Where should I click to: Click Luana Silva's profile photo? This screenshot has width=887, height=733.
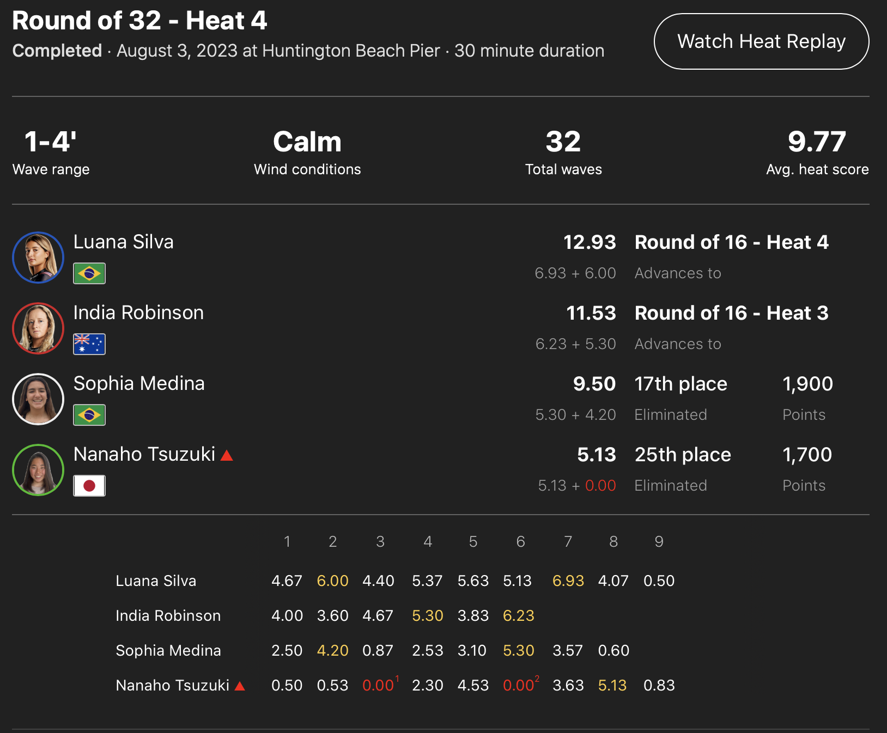click(38, 258)
